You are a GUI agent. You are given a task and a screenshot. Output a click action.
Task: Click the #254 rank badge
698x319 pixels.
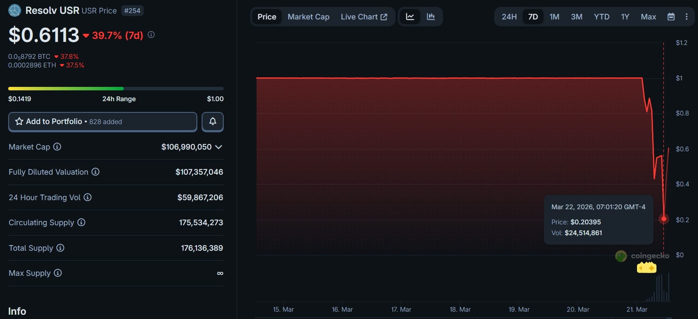(132, 10)
